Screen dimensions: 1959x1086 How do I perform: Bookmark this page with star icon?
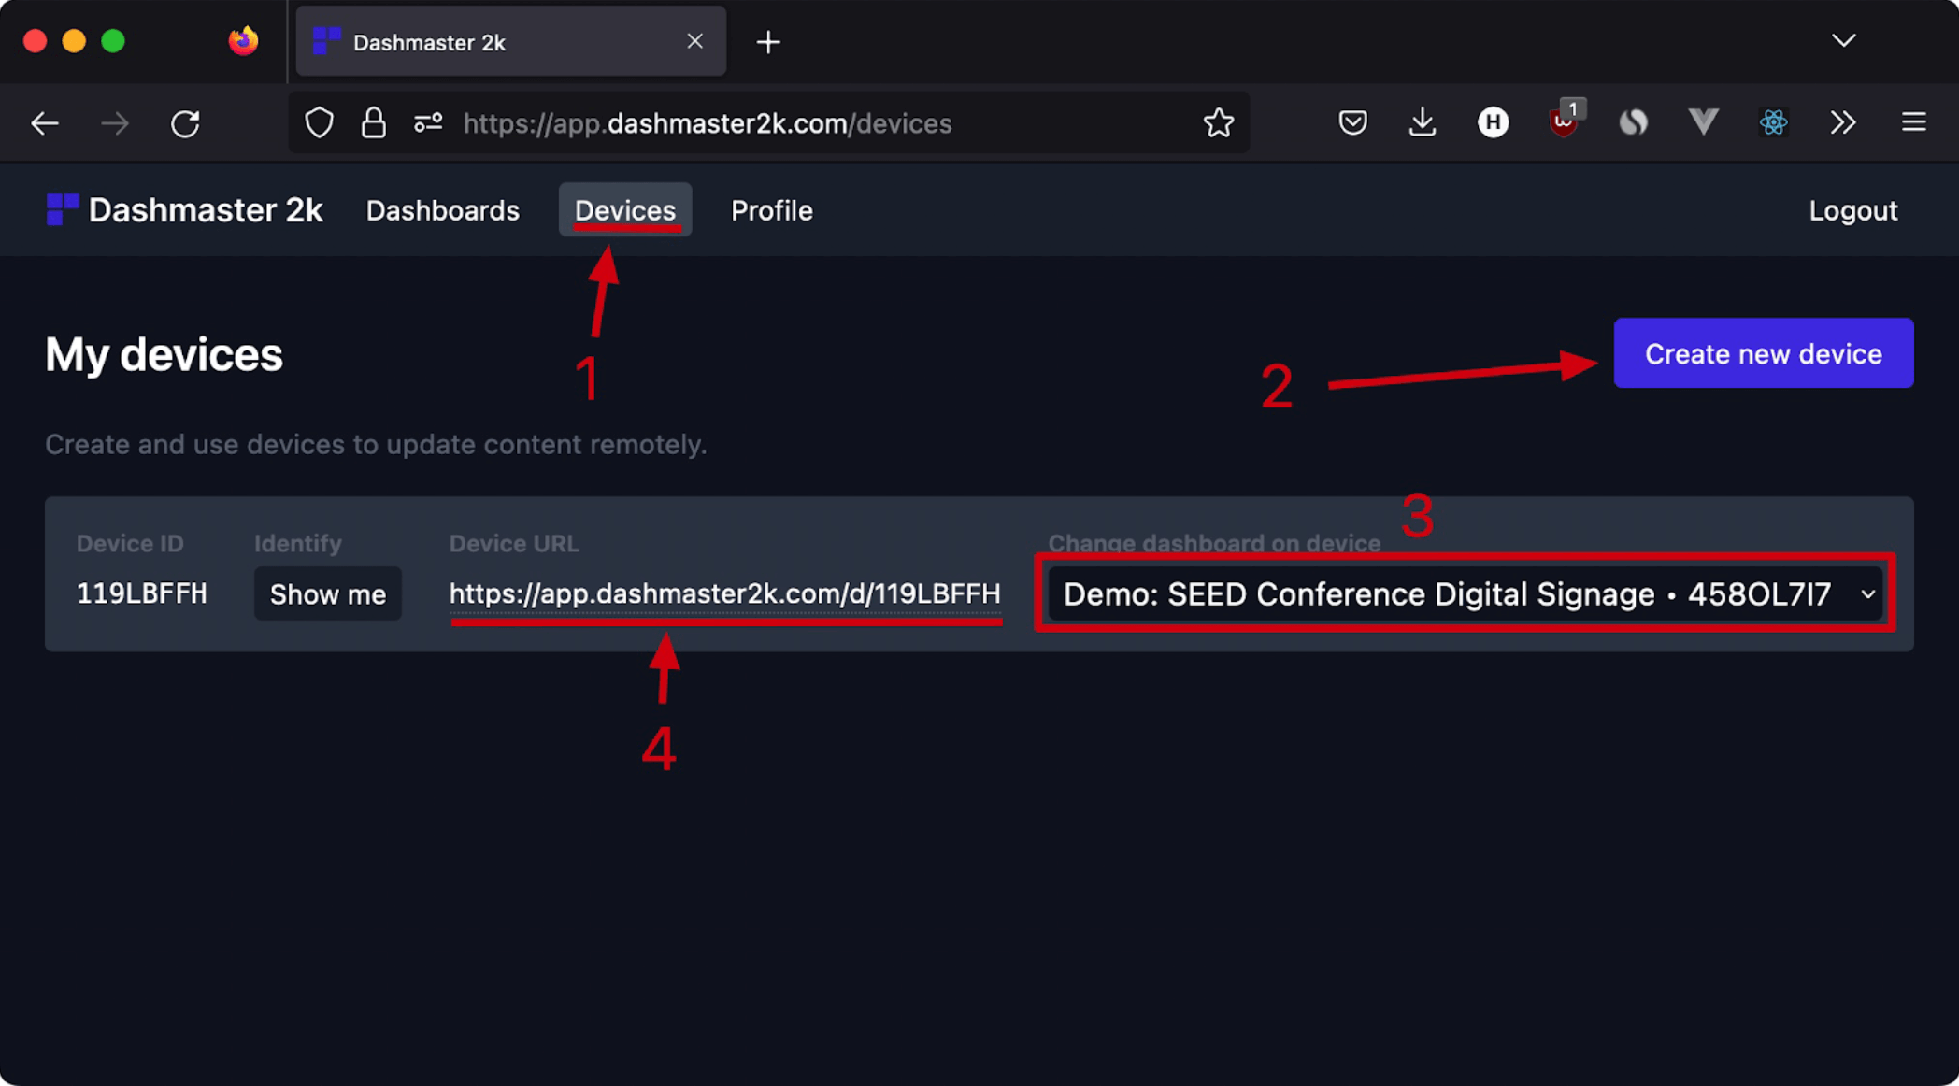point(1218,122)
